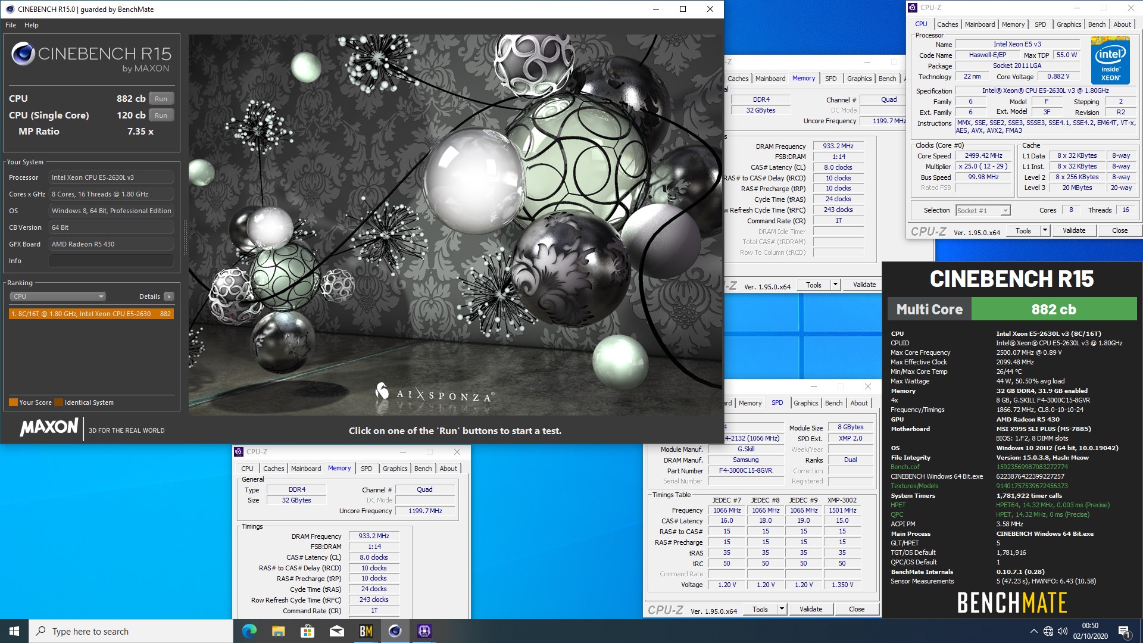Click the bottom CPU-Z title bar icon
The width and height of the screenshot is (1143, 643).
[239, 452]
